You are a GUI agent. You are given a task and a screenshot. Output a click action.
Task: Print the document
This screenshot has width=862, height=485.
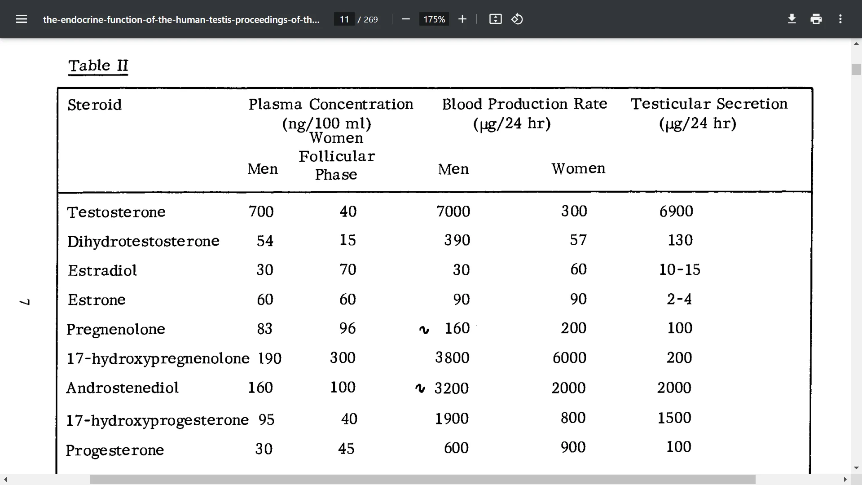coord(816,19)
